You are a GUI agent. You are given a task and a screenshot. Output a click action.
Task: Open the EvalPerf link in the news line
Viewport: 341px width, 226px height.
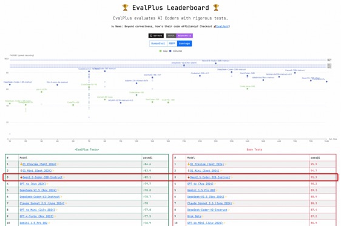pos(223,26)
